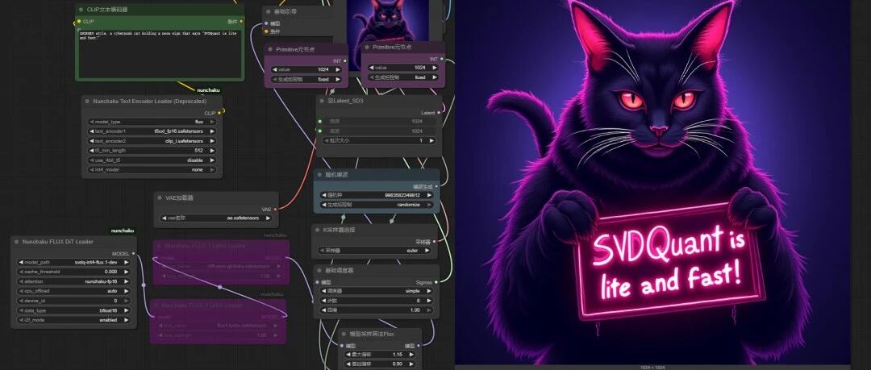Collapse the 基础调度器 node via its title dot

tap(319, 270)
